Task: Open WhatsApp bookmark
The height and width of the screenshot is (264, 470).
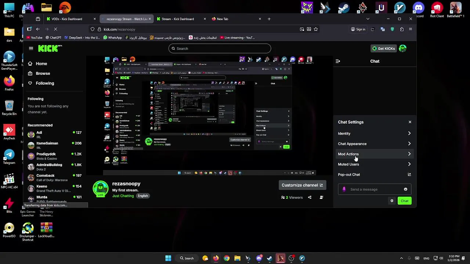Action: click(113, 37)
